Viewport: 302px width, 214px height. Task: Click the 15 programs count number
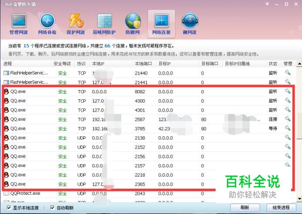click(26, 46)
